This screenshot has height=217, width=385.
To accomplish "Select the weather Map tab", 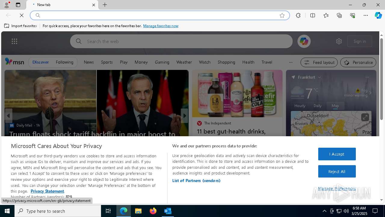I will pos(335,106).
